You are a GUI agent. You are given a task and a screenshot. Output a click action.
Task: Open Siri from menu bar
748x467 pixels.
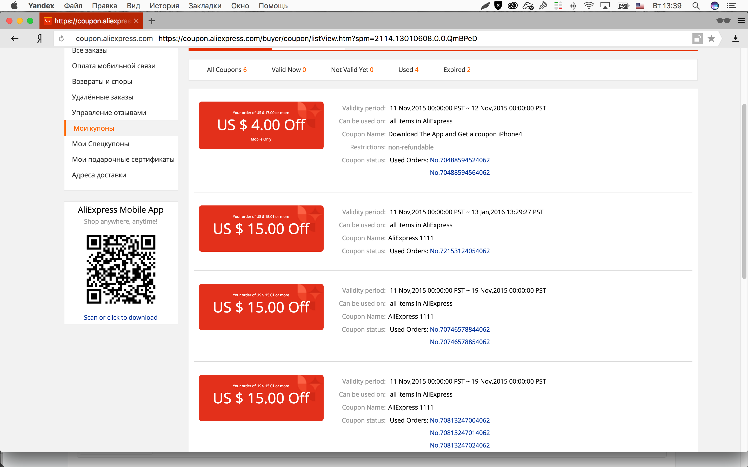(x=714, y=5)
